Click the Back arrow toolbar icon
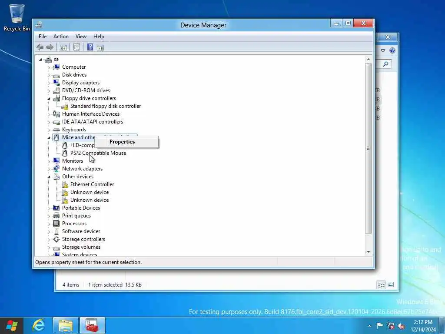 pyautogui.click(x=40, y=47)
